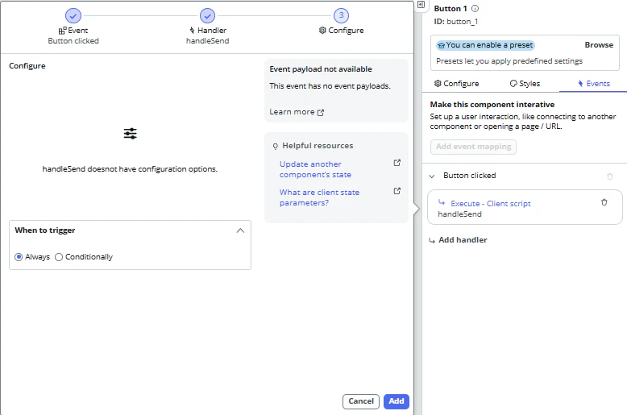Click the Handler step checkmark circle
Image resolution: width=627 pixels, height=415 pixels.
tap(208, 16)
